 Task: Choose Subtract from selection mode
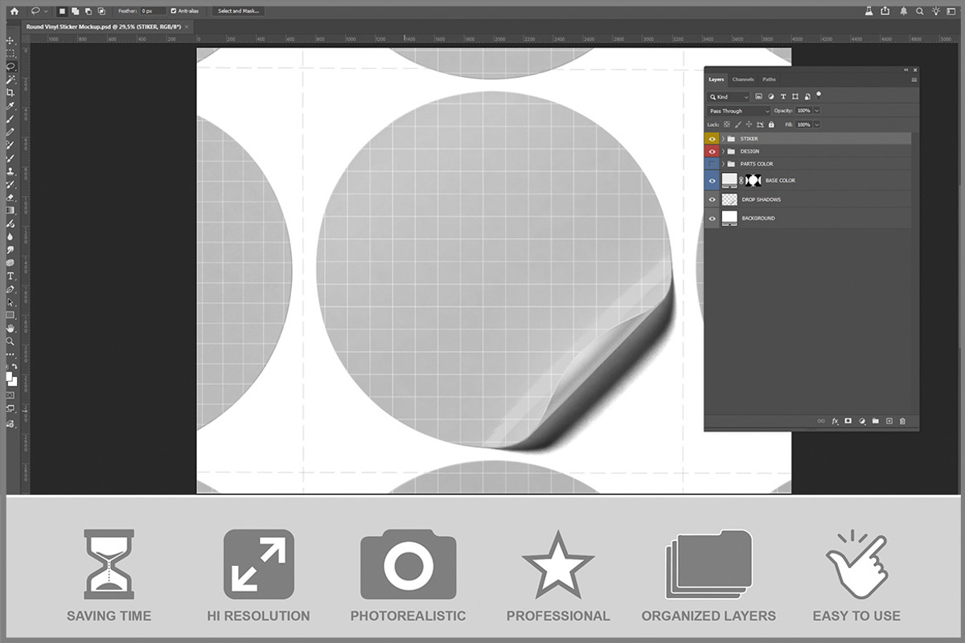point(88,11)
